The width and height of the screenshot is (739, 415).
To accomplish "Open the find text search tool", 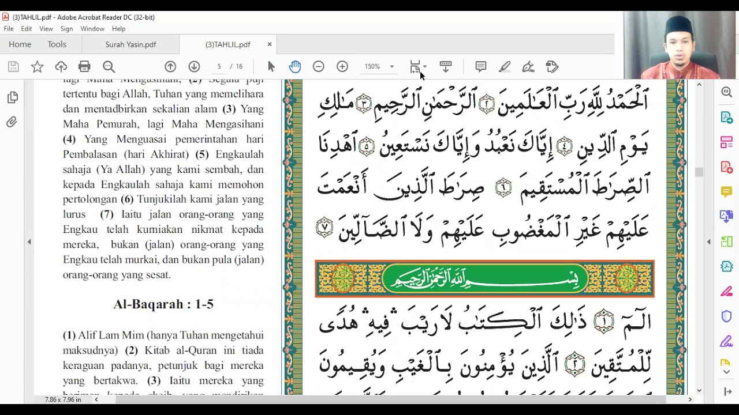I will [109, 67].
